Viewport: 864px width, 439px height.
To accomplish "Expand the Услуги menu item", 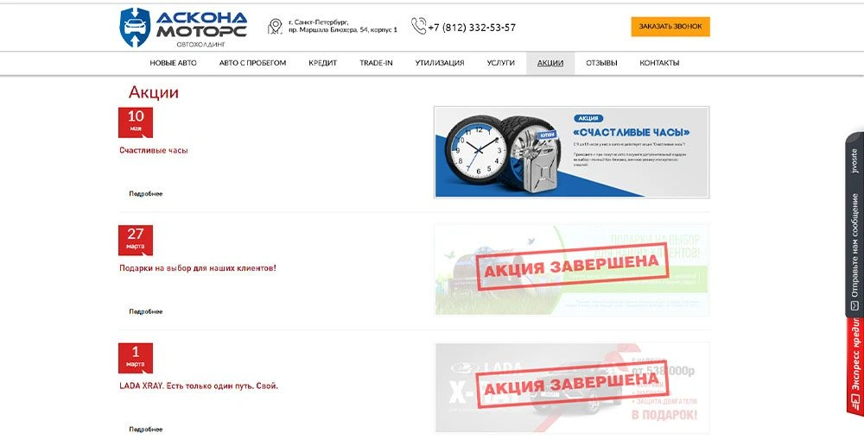I will [501, 63].
